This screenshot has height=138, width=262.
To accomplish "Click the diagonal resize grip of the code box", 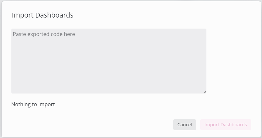I will pyautogui.click(x=205, y=92).
